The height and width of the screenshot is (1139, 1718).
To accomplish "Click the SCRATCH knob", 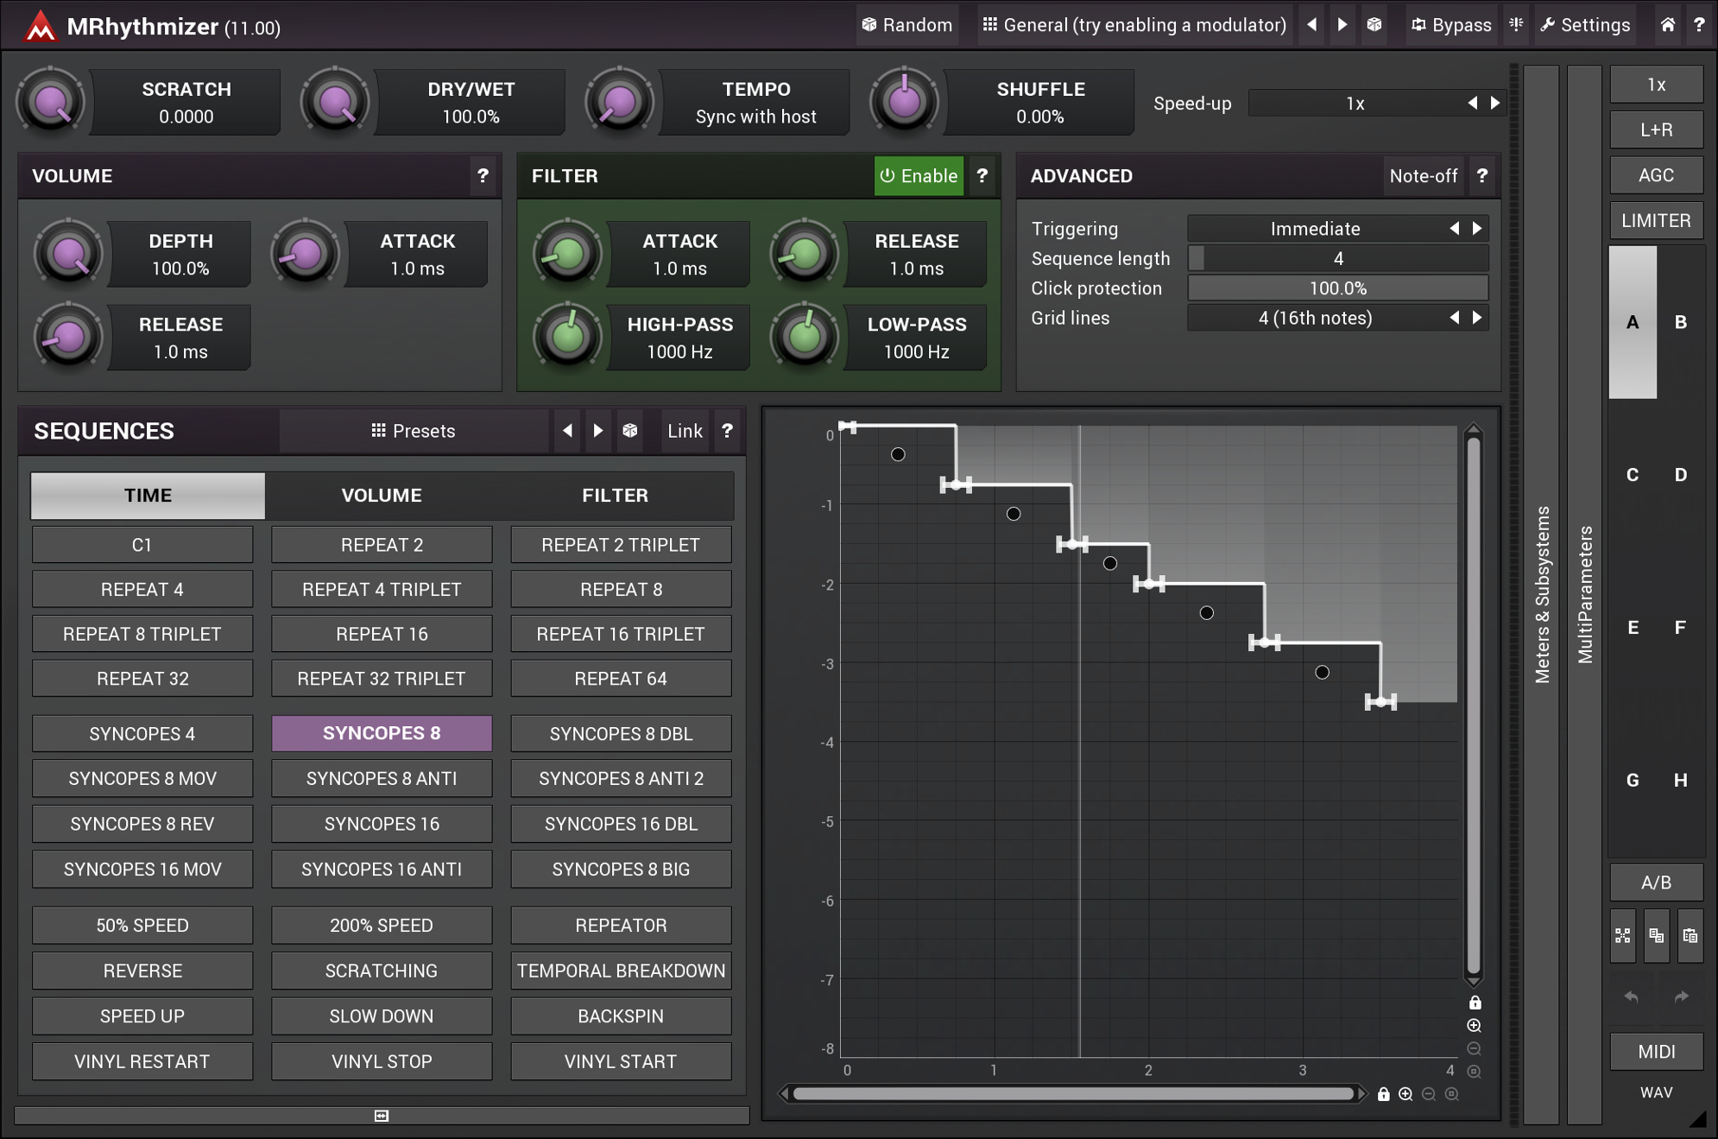I will coord(50,102).
